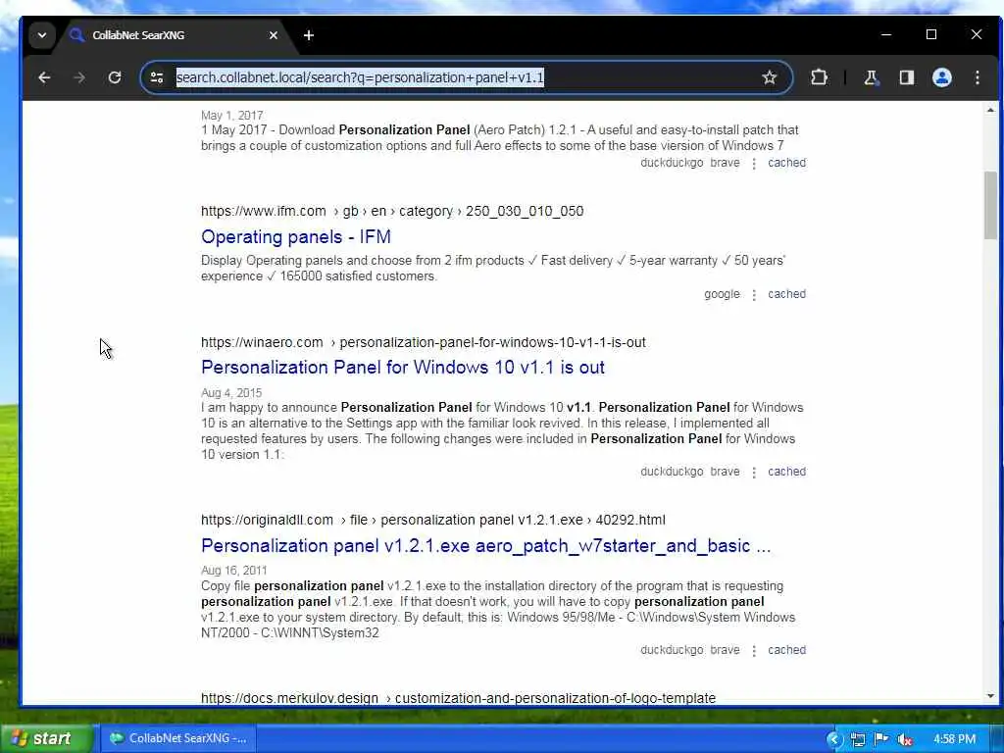
Task: Open Chrome Labs flask icon
Action: tap(871, 77)
